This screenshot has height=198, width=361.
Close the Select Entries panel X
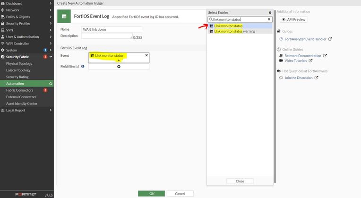coord(270,13)
